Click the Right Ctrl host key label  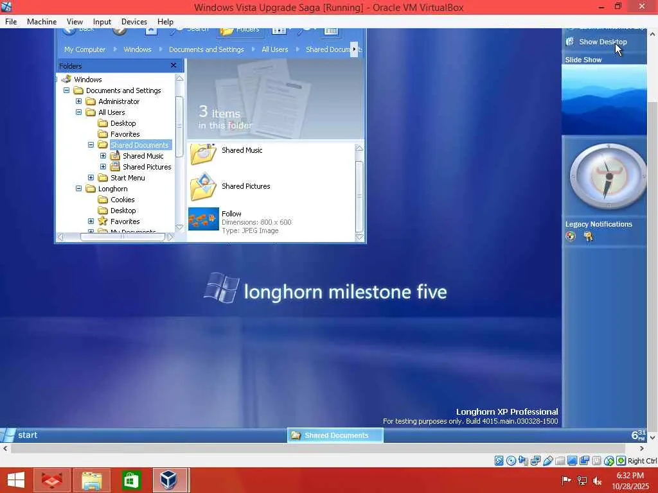[643, 461]
